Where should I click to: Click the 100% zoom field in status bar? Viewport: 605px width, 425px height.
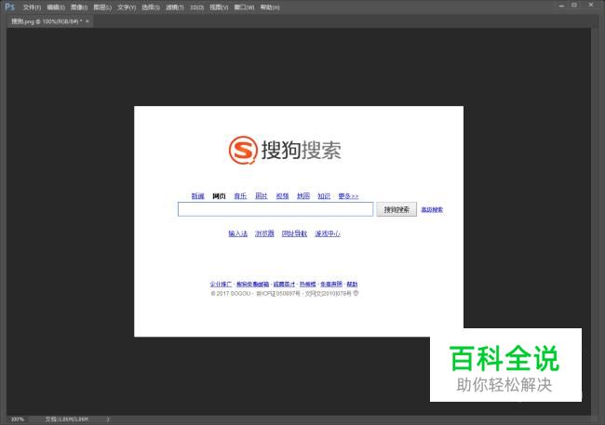pos(18,419)
